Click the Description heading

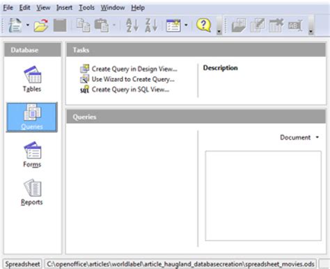(221, 68)
